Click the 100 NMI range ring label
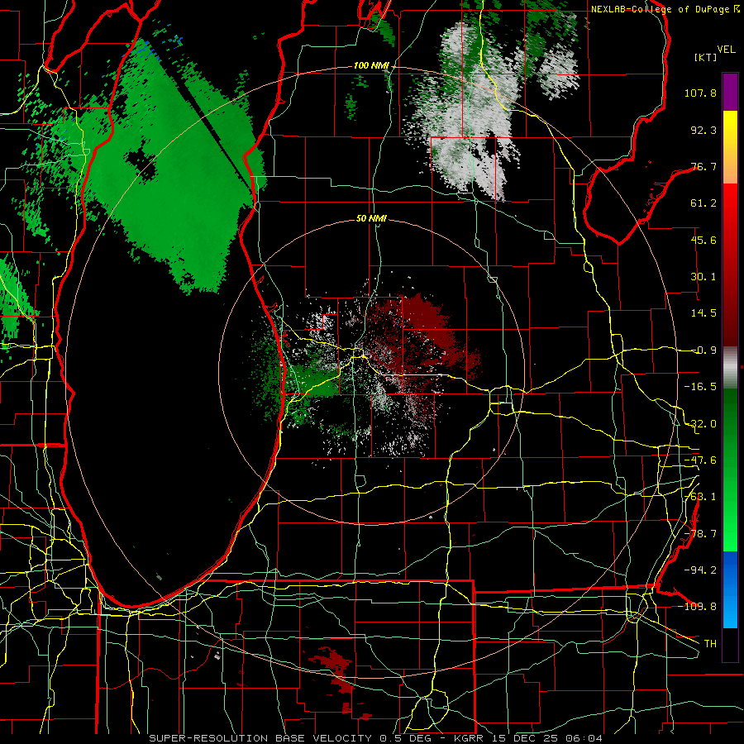Screen dimensions: 744x744 (370, 65)
